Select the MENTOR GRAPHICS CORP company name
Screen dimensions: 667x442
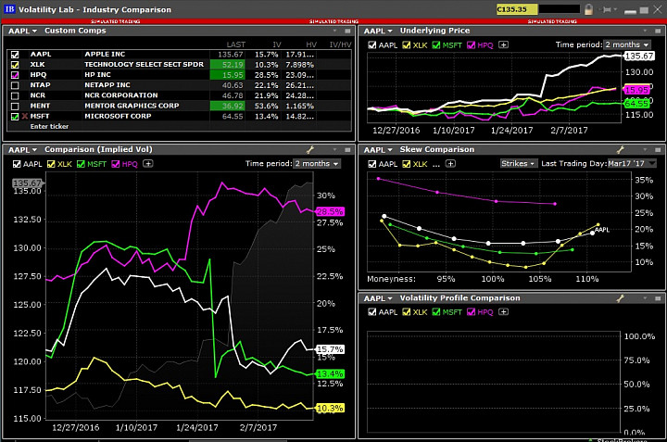tap(132, 106)
